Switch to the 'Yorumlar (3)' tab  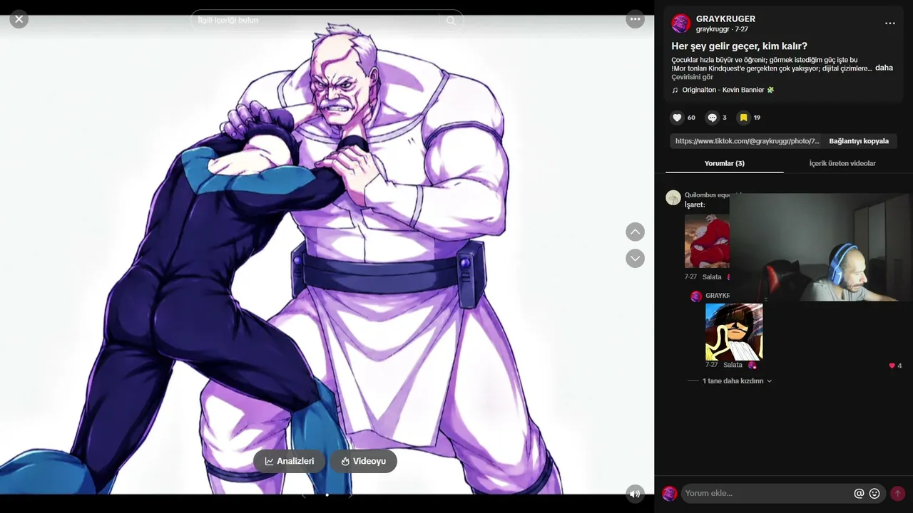[x=724, y=163]
